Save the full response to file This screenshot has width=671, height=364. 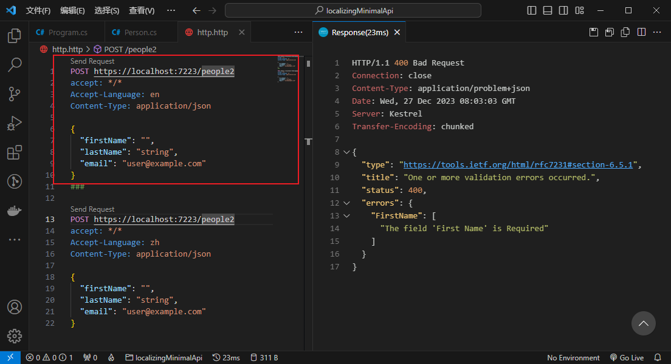pyautogui.click(x=594, y=32)
